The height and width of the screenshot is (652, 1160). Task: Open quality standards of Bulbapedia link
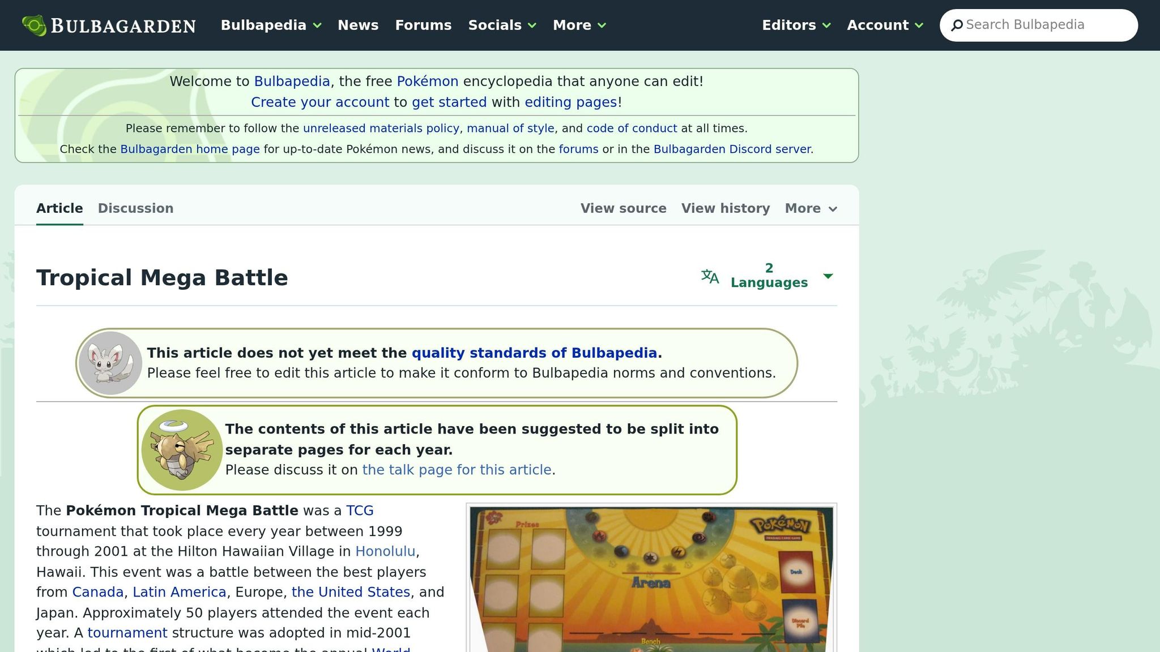(x=534, y=353)
